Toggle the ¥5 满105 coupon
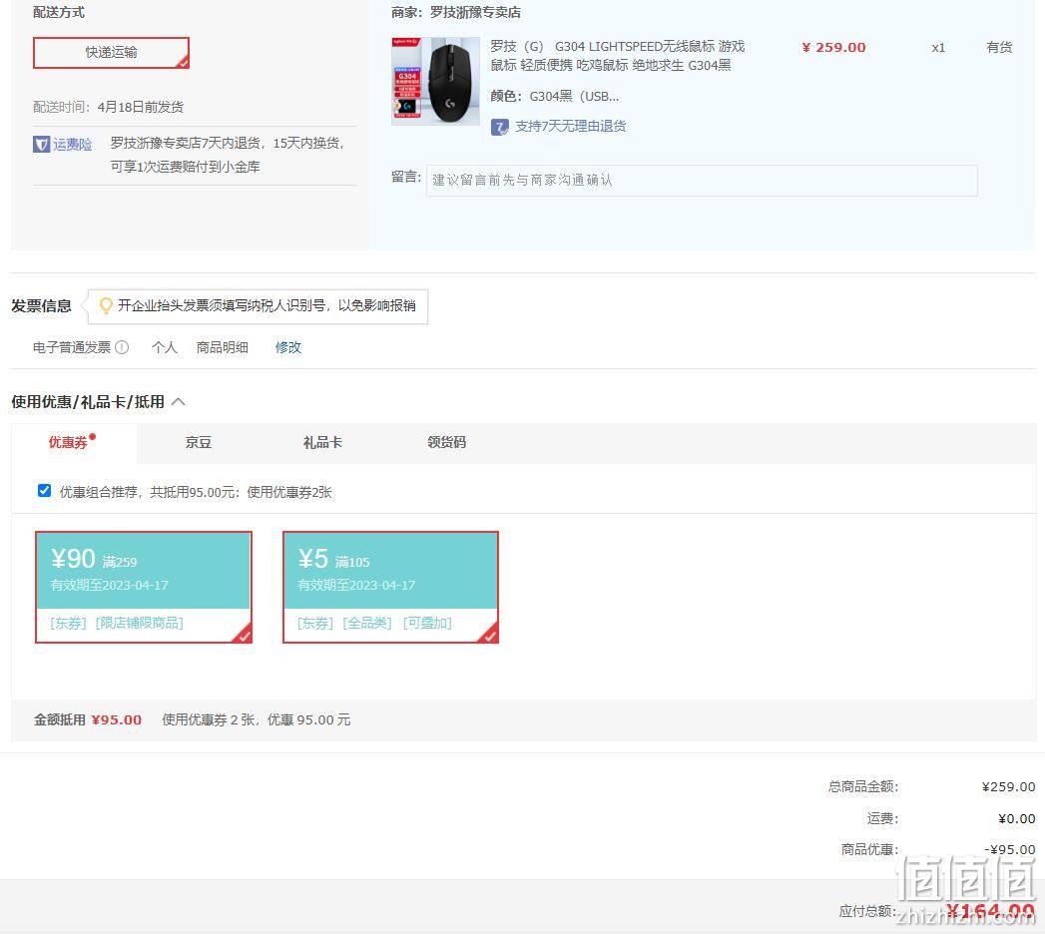Screen dimensions: 1045x934 (390, 587)
